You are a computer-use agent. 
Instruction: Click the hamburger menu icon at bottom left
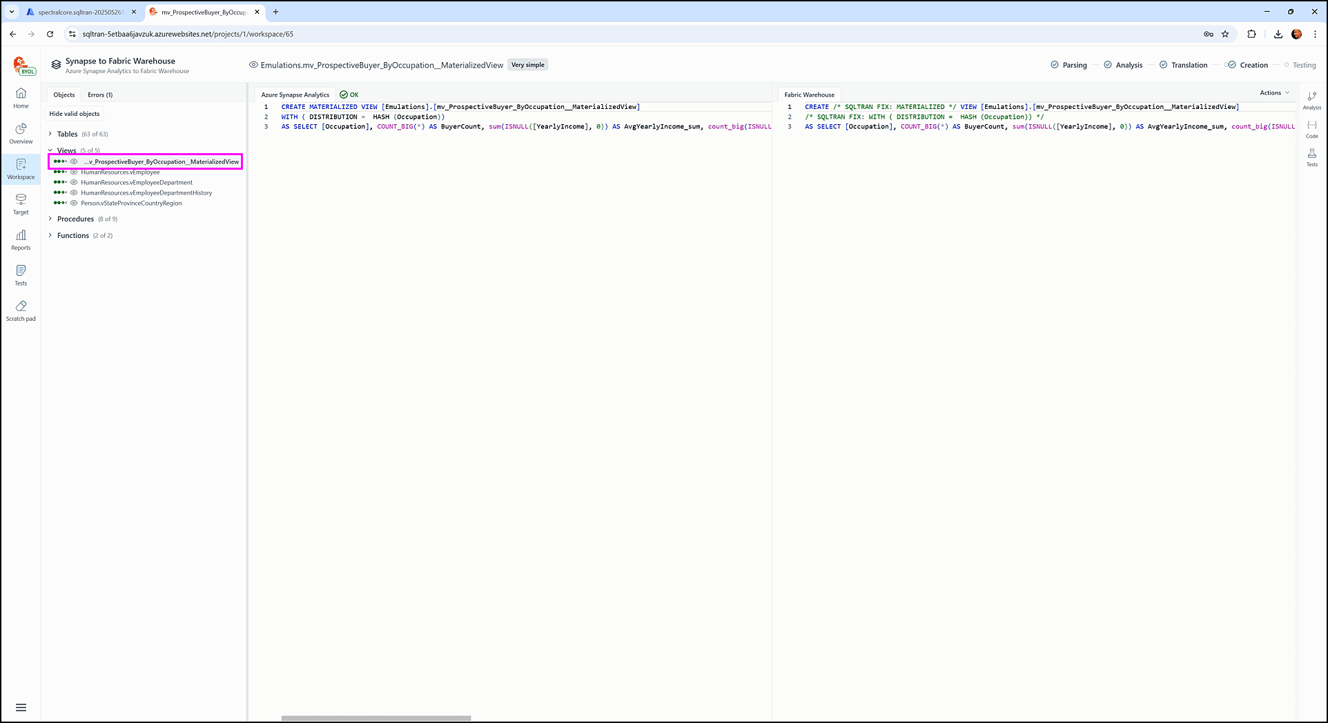click(21, 707)
